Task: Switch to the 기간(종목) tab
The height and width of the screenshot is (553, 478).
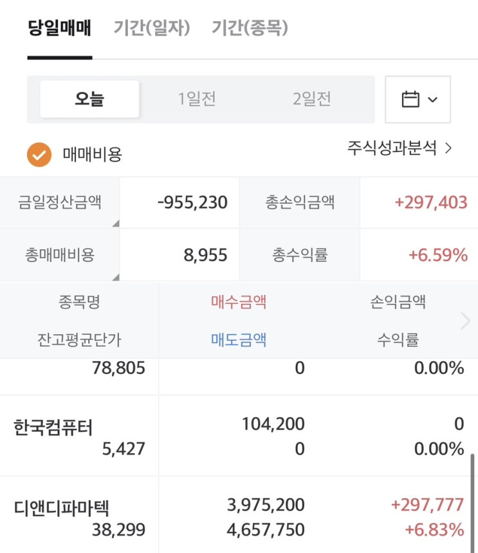Action: pos(250,28)
